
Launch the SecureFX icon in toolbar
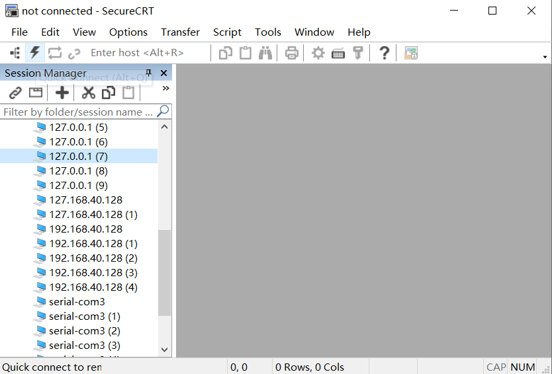click(411, 53)
